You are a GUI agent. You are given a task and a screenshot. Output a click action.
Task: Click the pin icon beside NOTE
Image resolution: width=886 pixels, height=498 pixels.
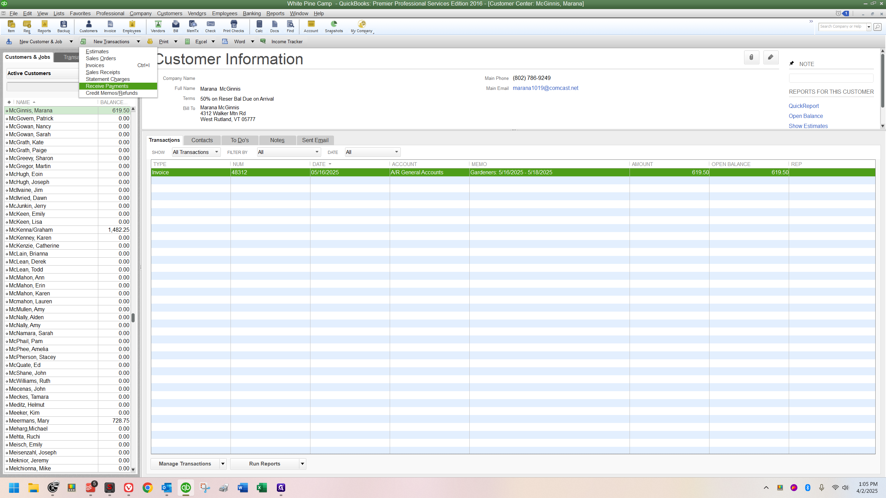tap(792, 64)
